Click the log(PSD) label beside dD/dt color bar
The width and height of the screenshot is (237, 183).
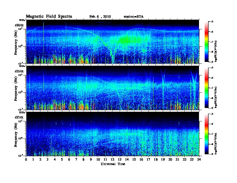click(216, 97)
